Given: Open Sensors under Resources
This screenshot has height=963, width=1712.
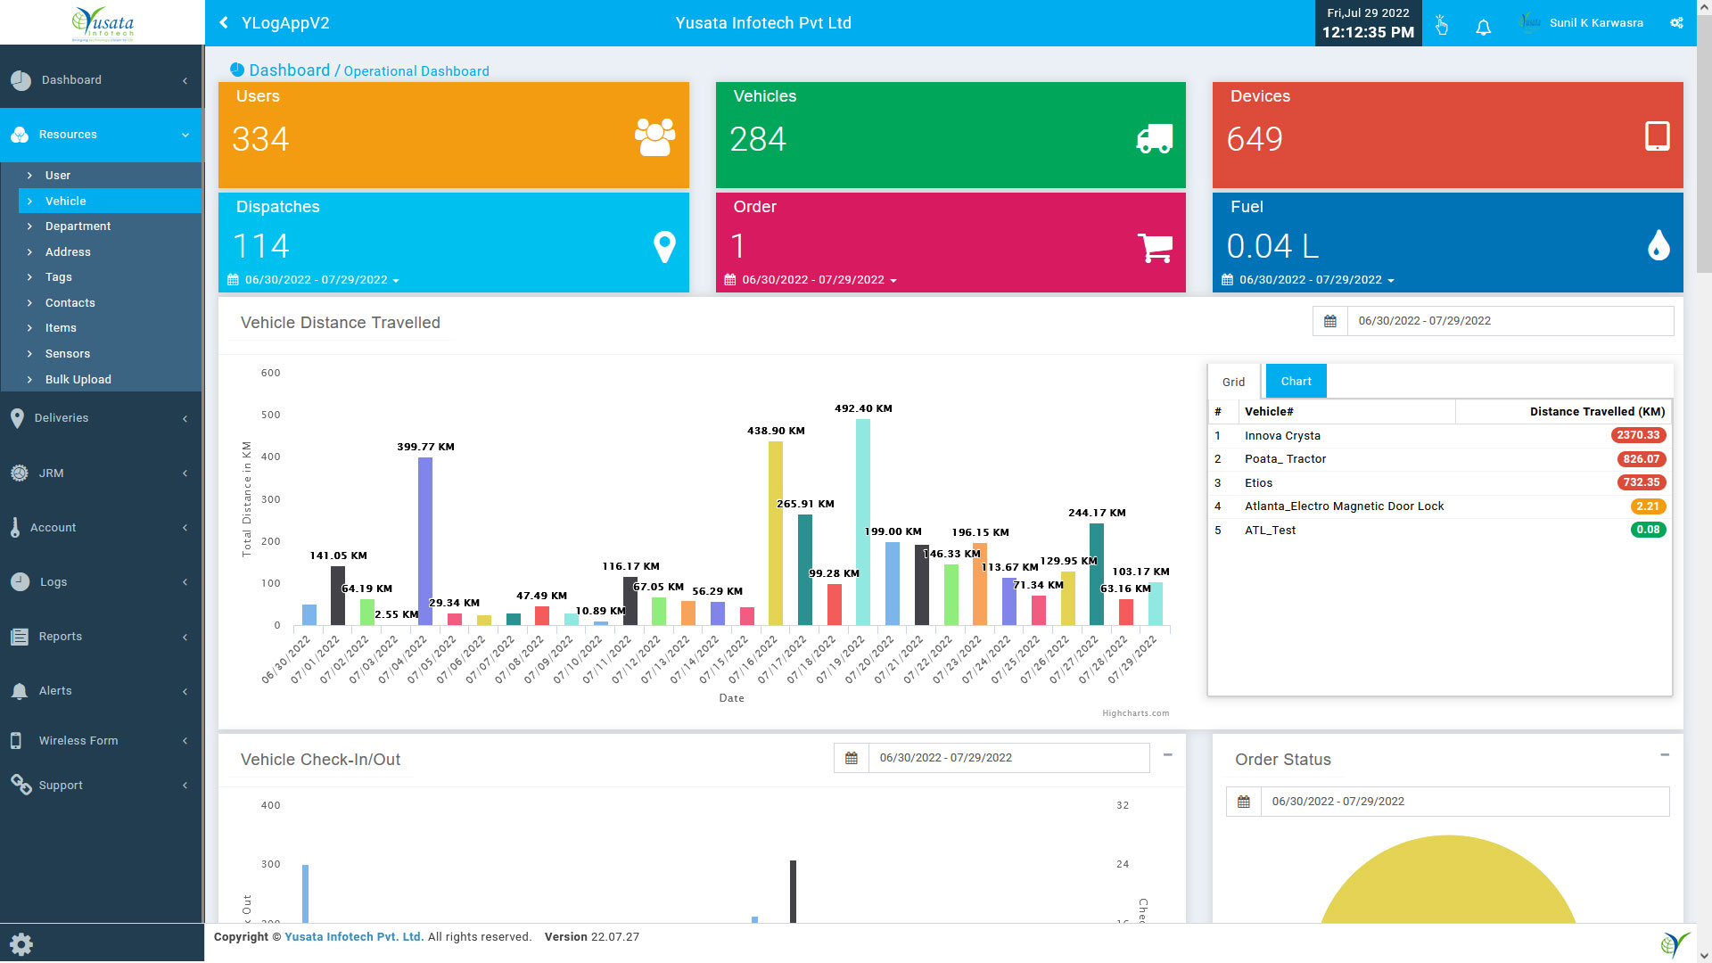Looking at the screenshot, I should point(67,354).
